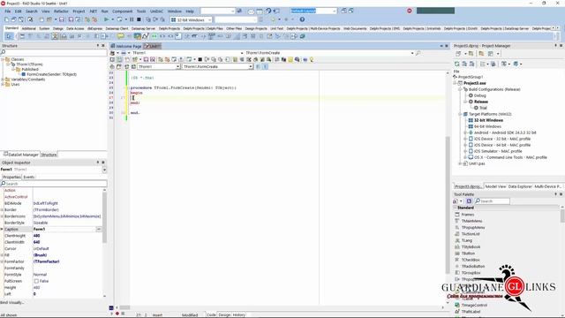This screenshot has width=565, height=318.
Task: Click the Bind Visually link
Action: (11, 302)
